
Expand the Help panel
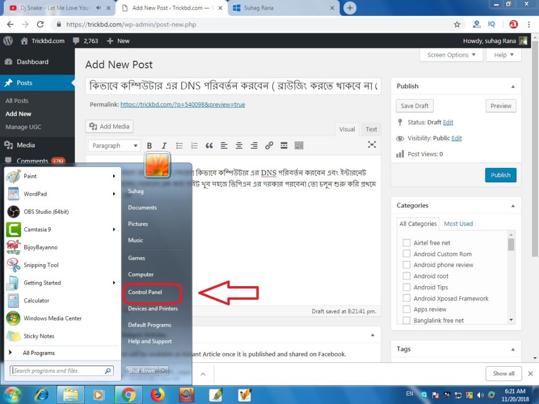click(504, 55)
